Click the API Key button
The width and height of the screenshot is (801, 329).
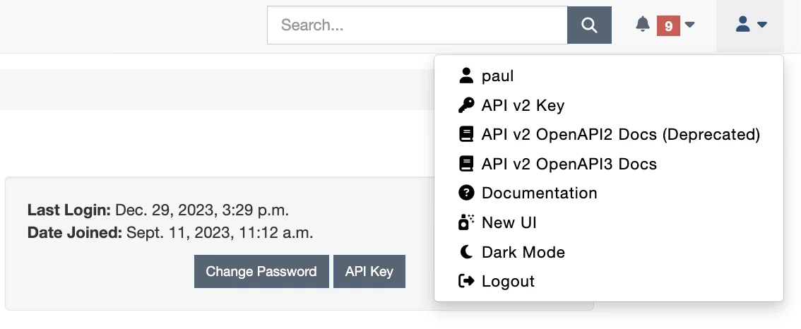tap(369, 271)
